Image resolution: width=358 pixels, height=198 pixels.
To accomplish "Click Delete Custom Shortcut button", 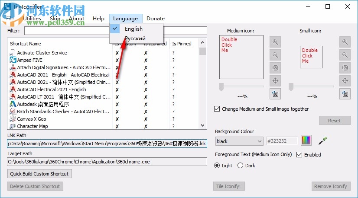I will click(35, 186).
